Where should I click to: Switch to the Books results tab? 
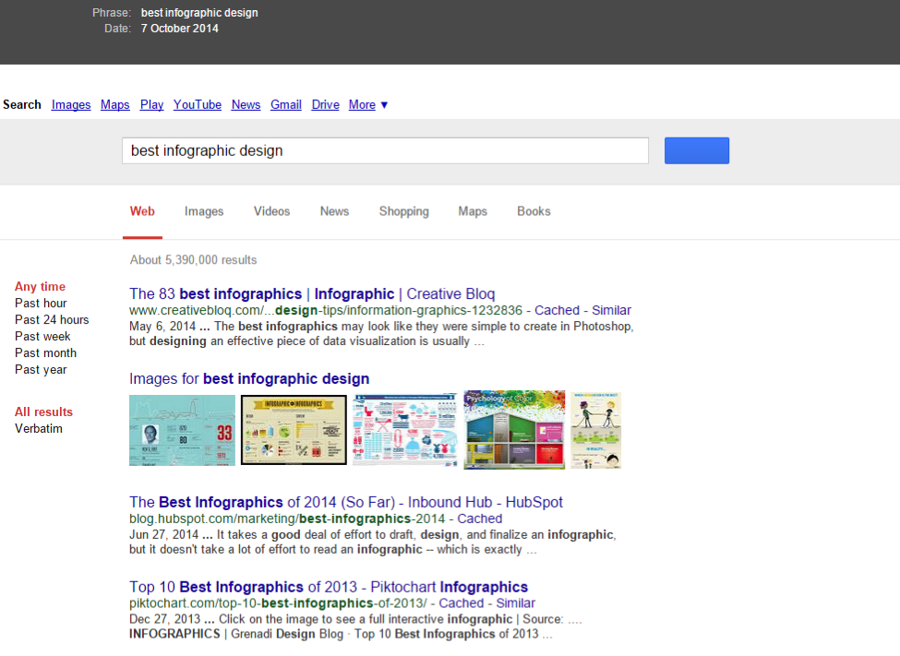point(534,211)
